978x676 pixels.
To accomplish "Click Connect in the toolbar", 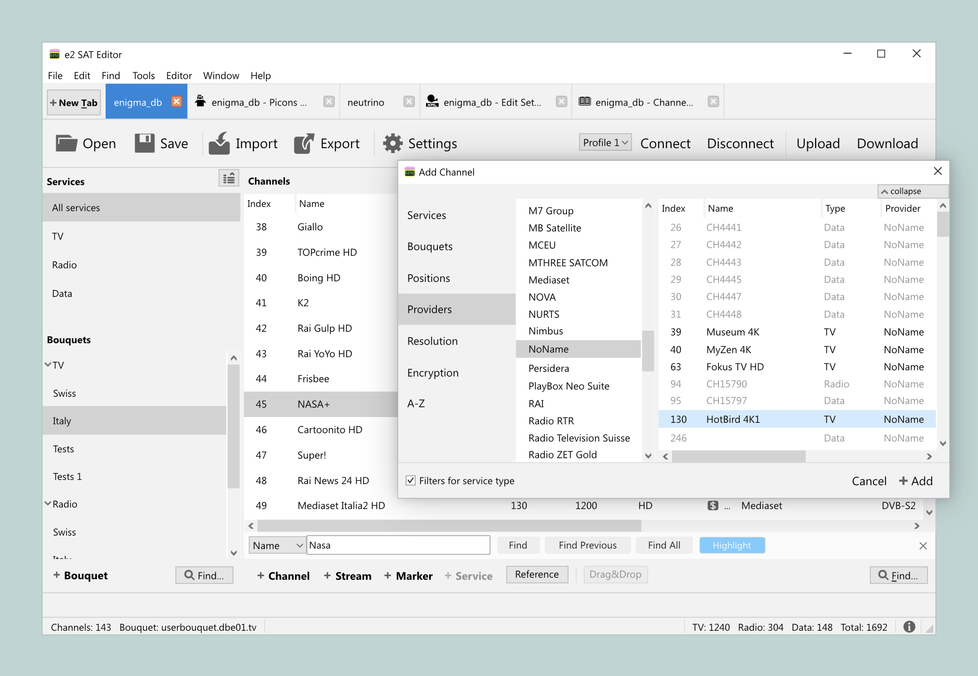I will click(665, 144).
